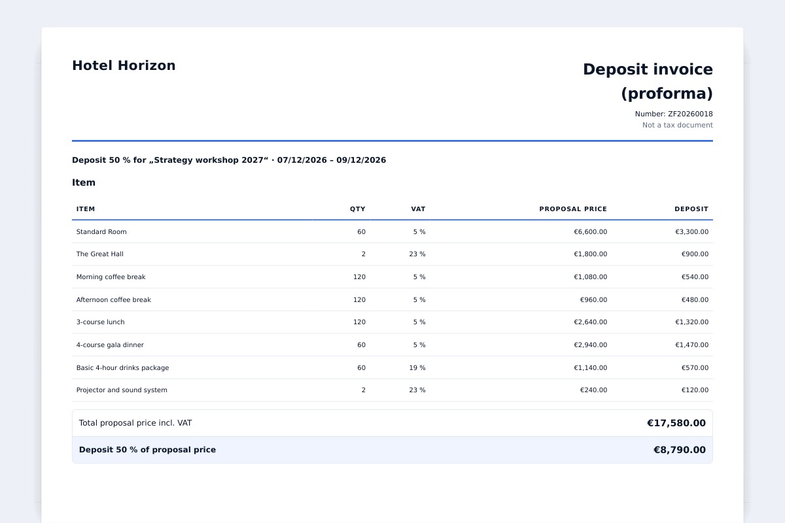
Task: Click the drinks package VAT 19 %
Action: point(417,367)
